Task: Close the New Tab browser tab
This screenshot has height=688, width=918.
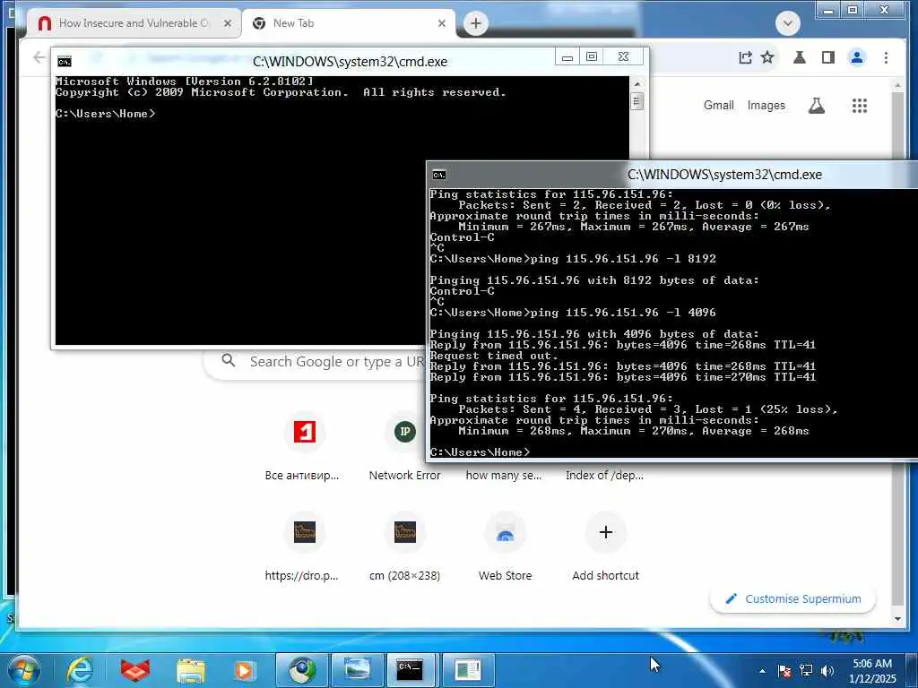Action: pyautogui.click(x=442, y=23)
